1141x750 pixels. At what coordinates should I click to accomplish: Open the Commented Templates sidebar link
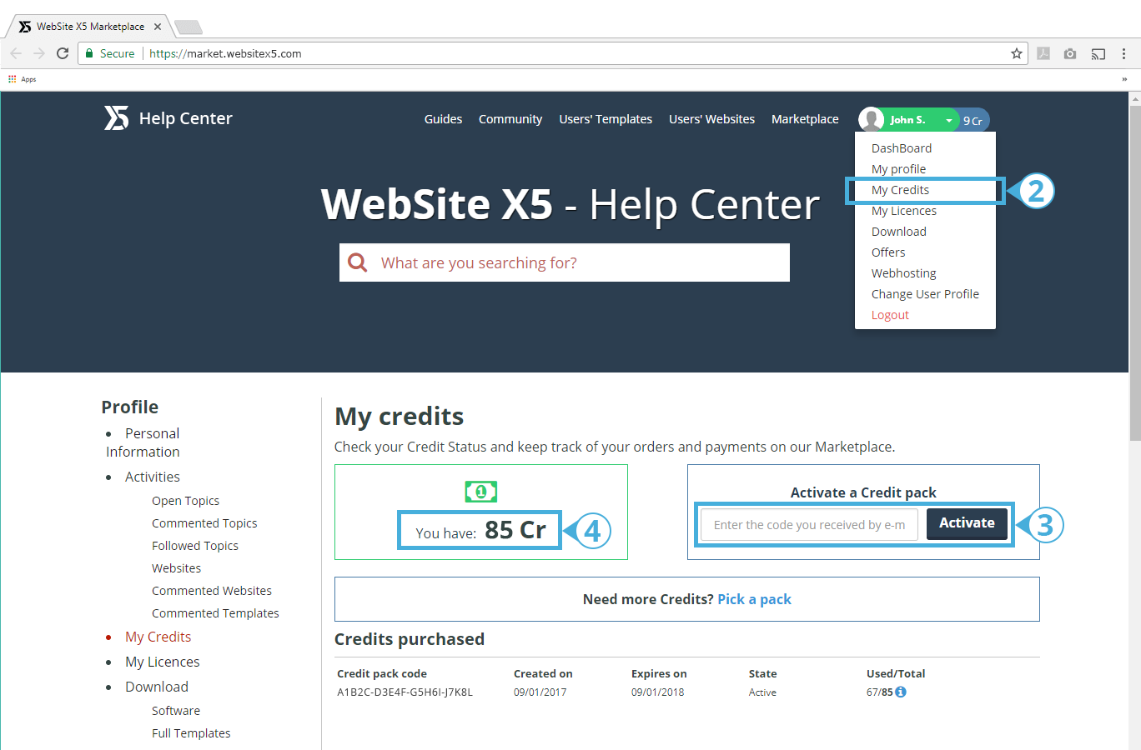pos(215,613)
